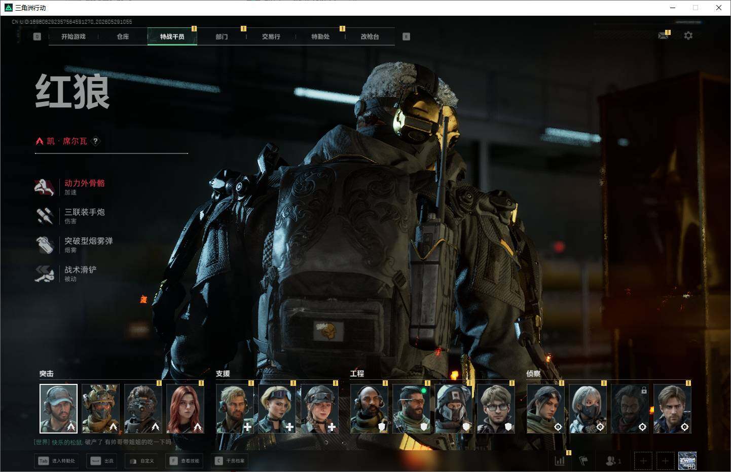Screen dimensions: 731x472
Task: Click the first empty squad plus slot
Action: 643,461
